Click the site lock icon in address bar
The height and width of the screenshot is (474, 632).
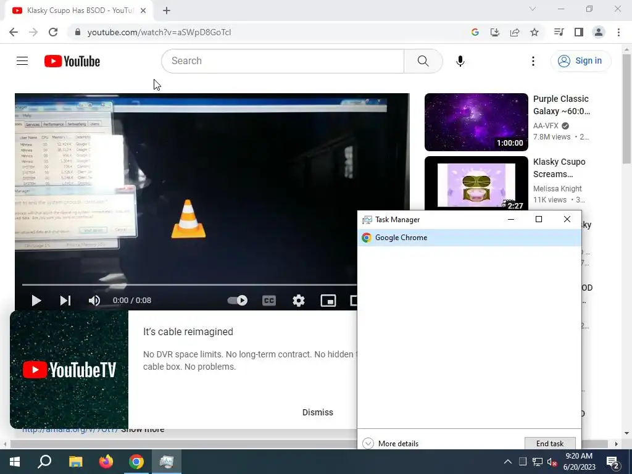pyautogui.click(x=78, y=32)
